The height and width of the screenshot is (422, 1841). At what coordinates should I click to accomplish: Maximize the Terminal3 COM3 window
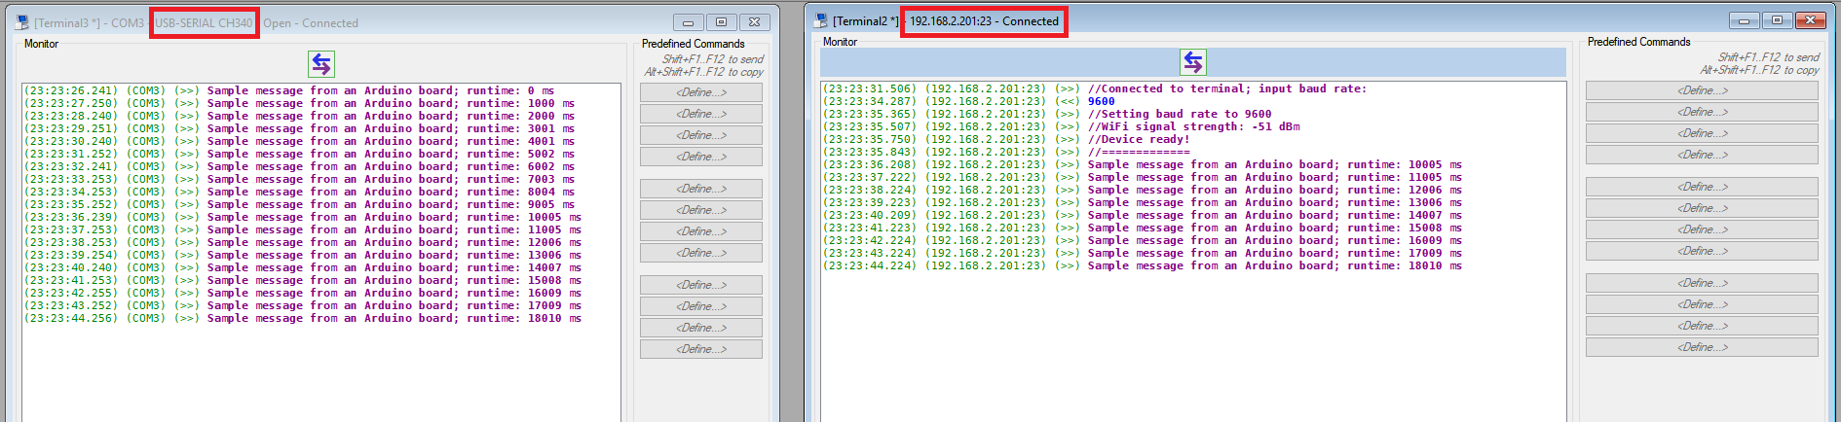point(721,22)
